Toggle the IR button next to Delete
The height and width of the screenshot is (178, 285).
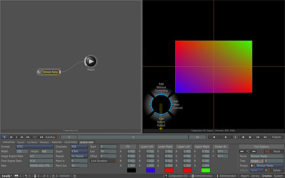coord(267,171)
